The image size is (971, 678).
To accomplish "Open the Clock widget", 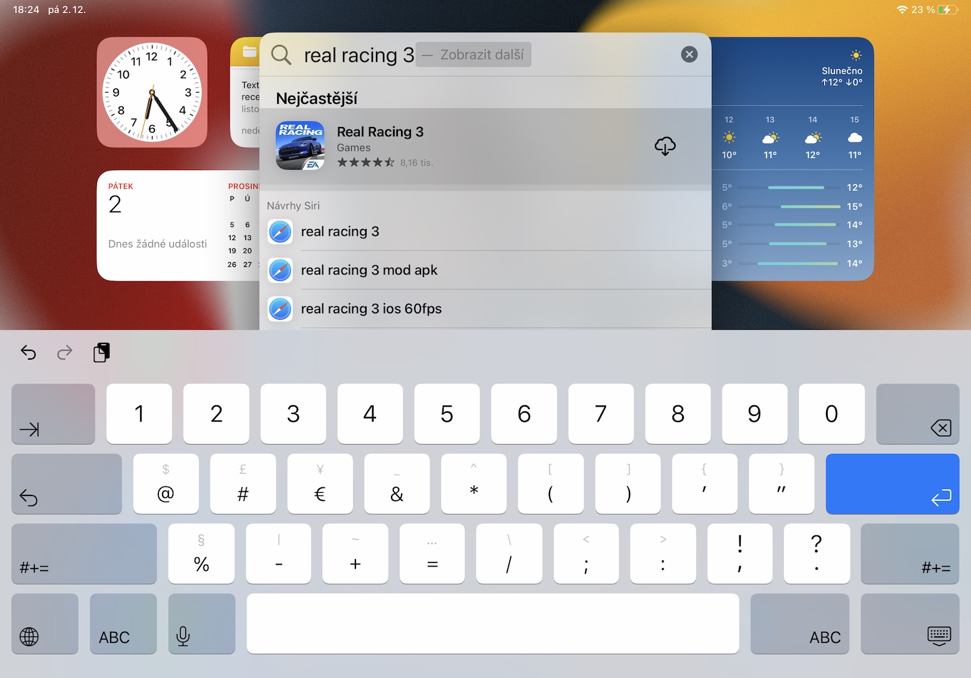I will point(152,93).
